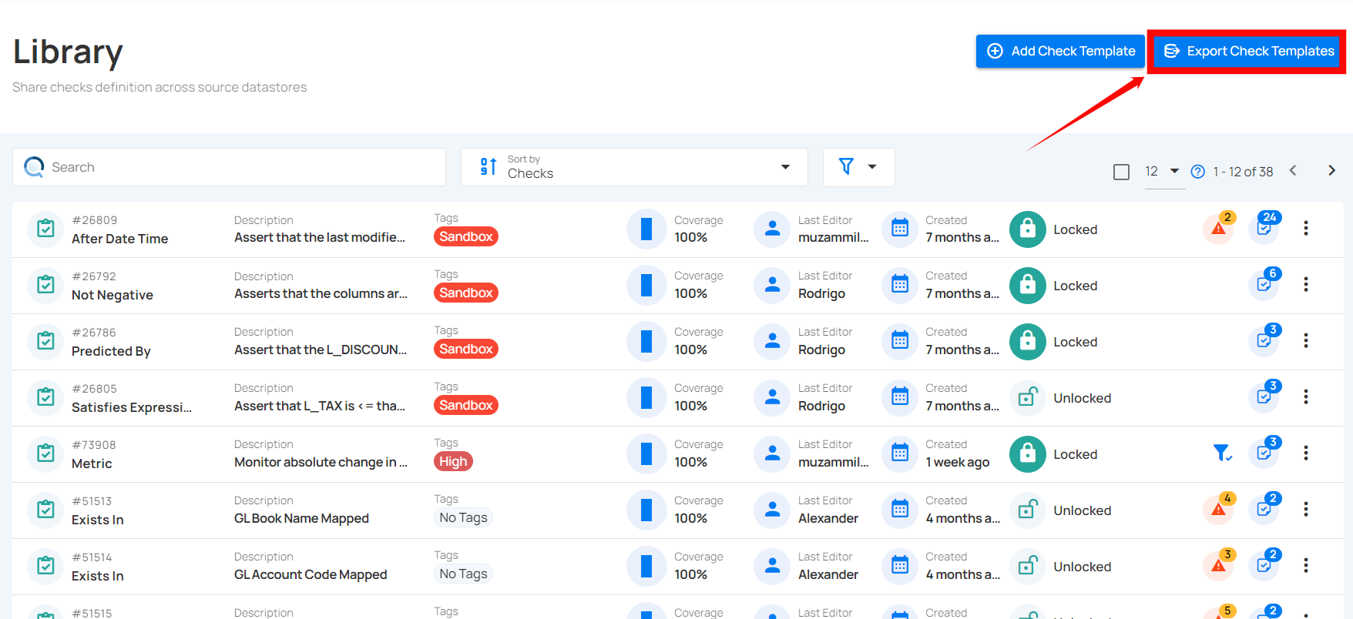Go to the next page arrow
Viewport: 1353px width, 619px height.
pos(1331,171)
